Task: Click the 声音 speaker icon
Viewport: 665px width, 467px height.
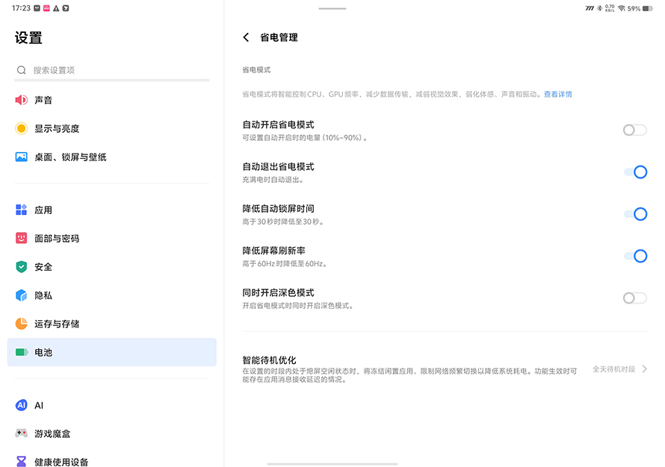Action: (21, 100)
